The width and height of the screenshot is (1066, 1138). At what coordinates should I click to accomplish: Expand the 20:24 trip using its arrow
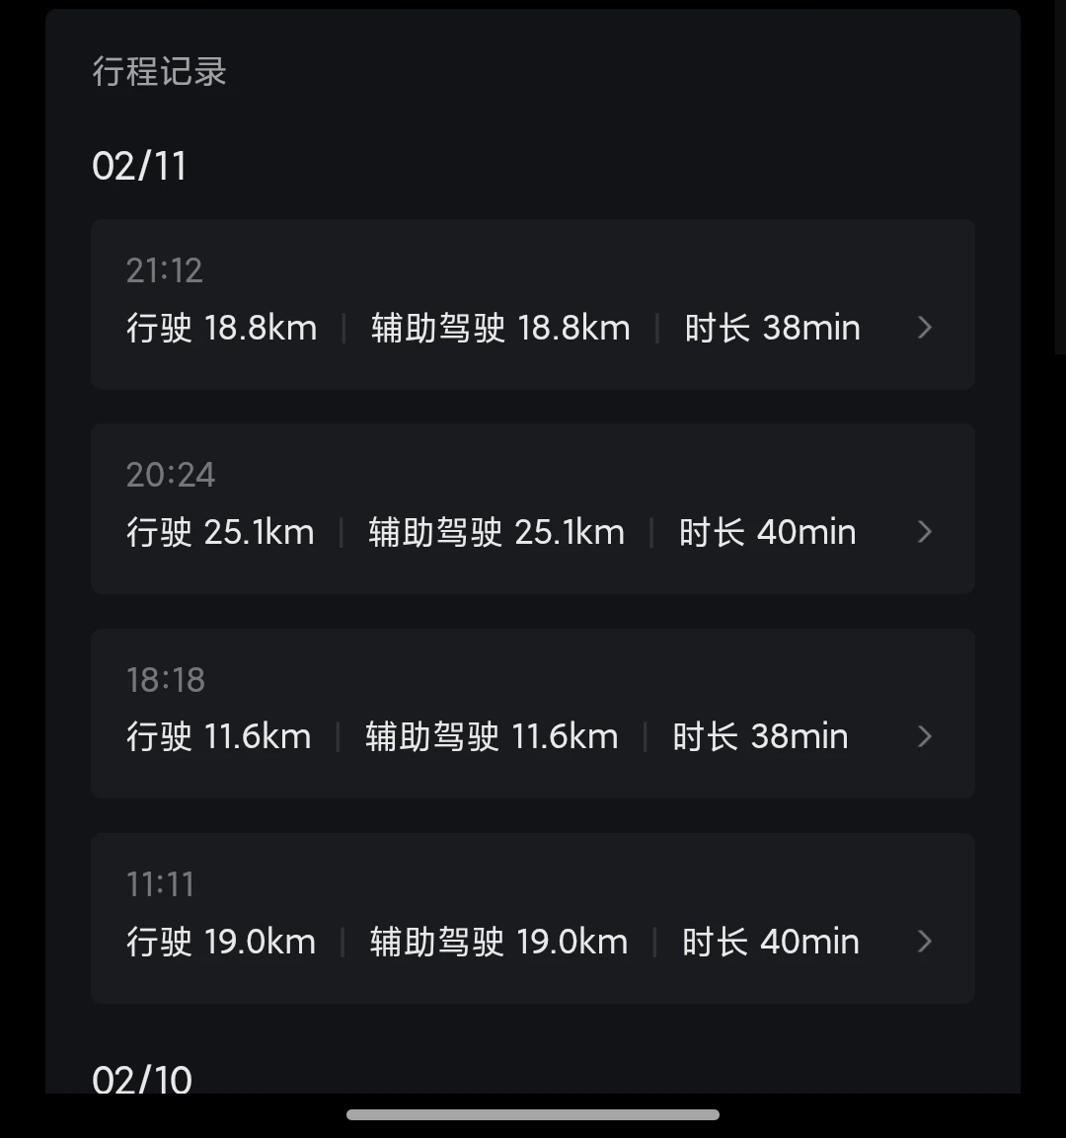pos(924,532)
